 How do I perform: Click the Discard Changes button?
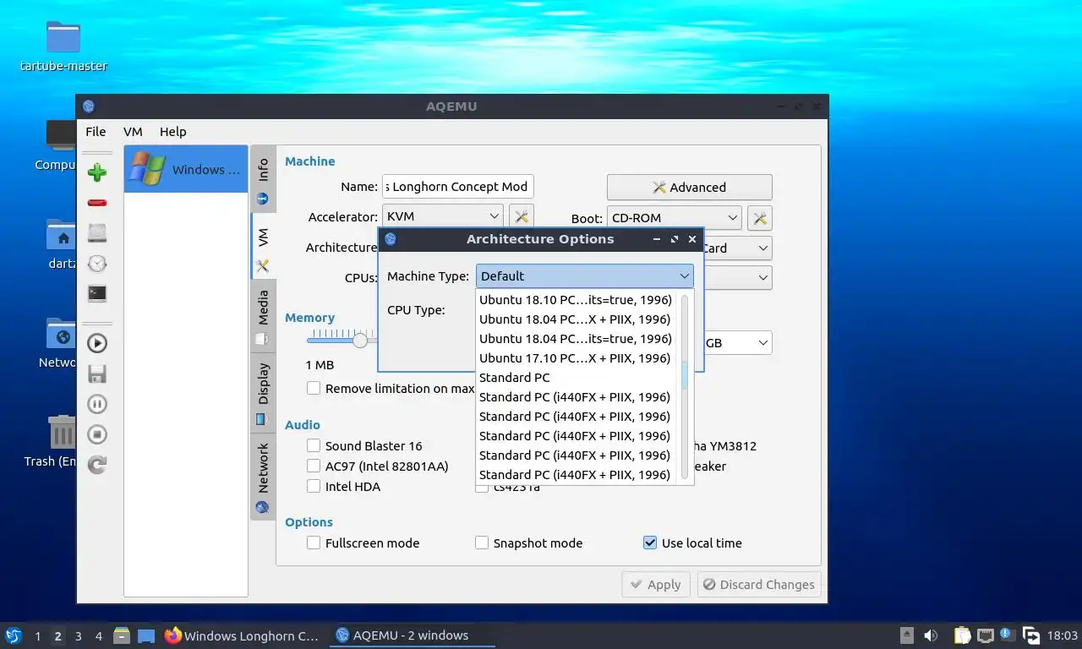pos(759,585)
